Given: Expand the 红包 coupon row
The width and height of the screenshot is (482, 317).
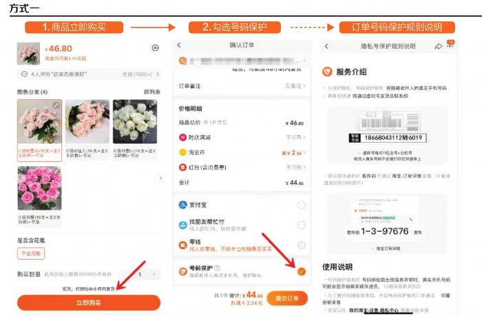Looking at the screenshot, I should [x=242, y=167].
